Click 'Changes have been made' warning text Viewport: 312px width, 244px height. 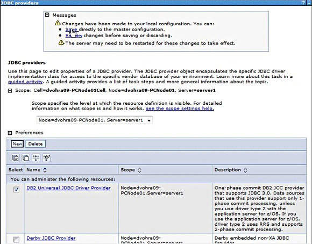pyautogui.click(x=138, y=24)
